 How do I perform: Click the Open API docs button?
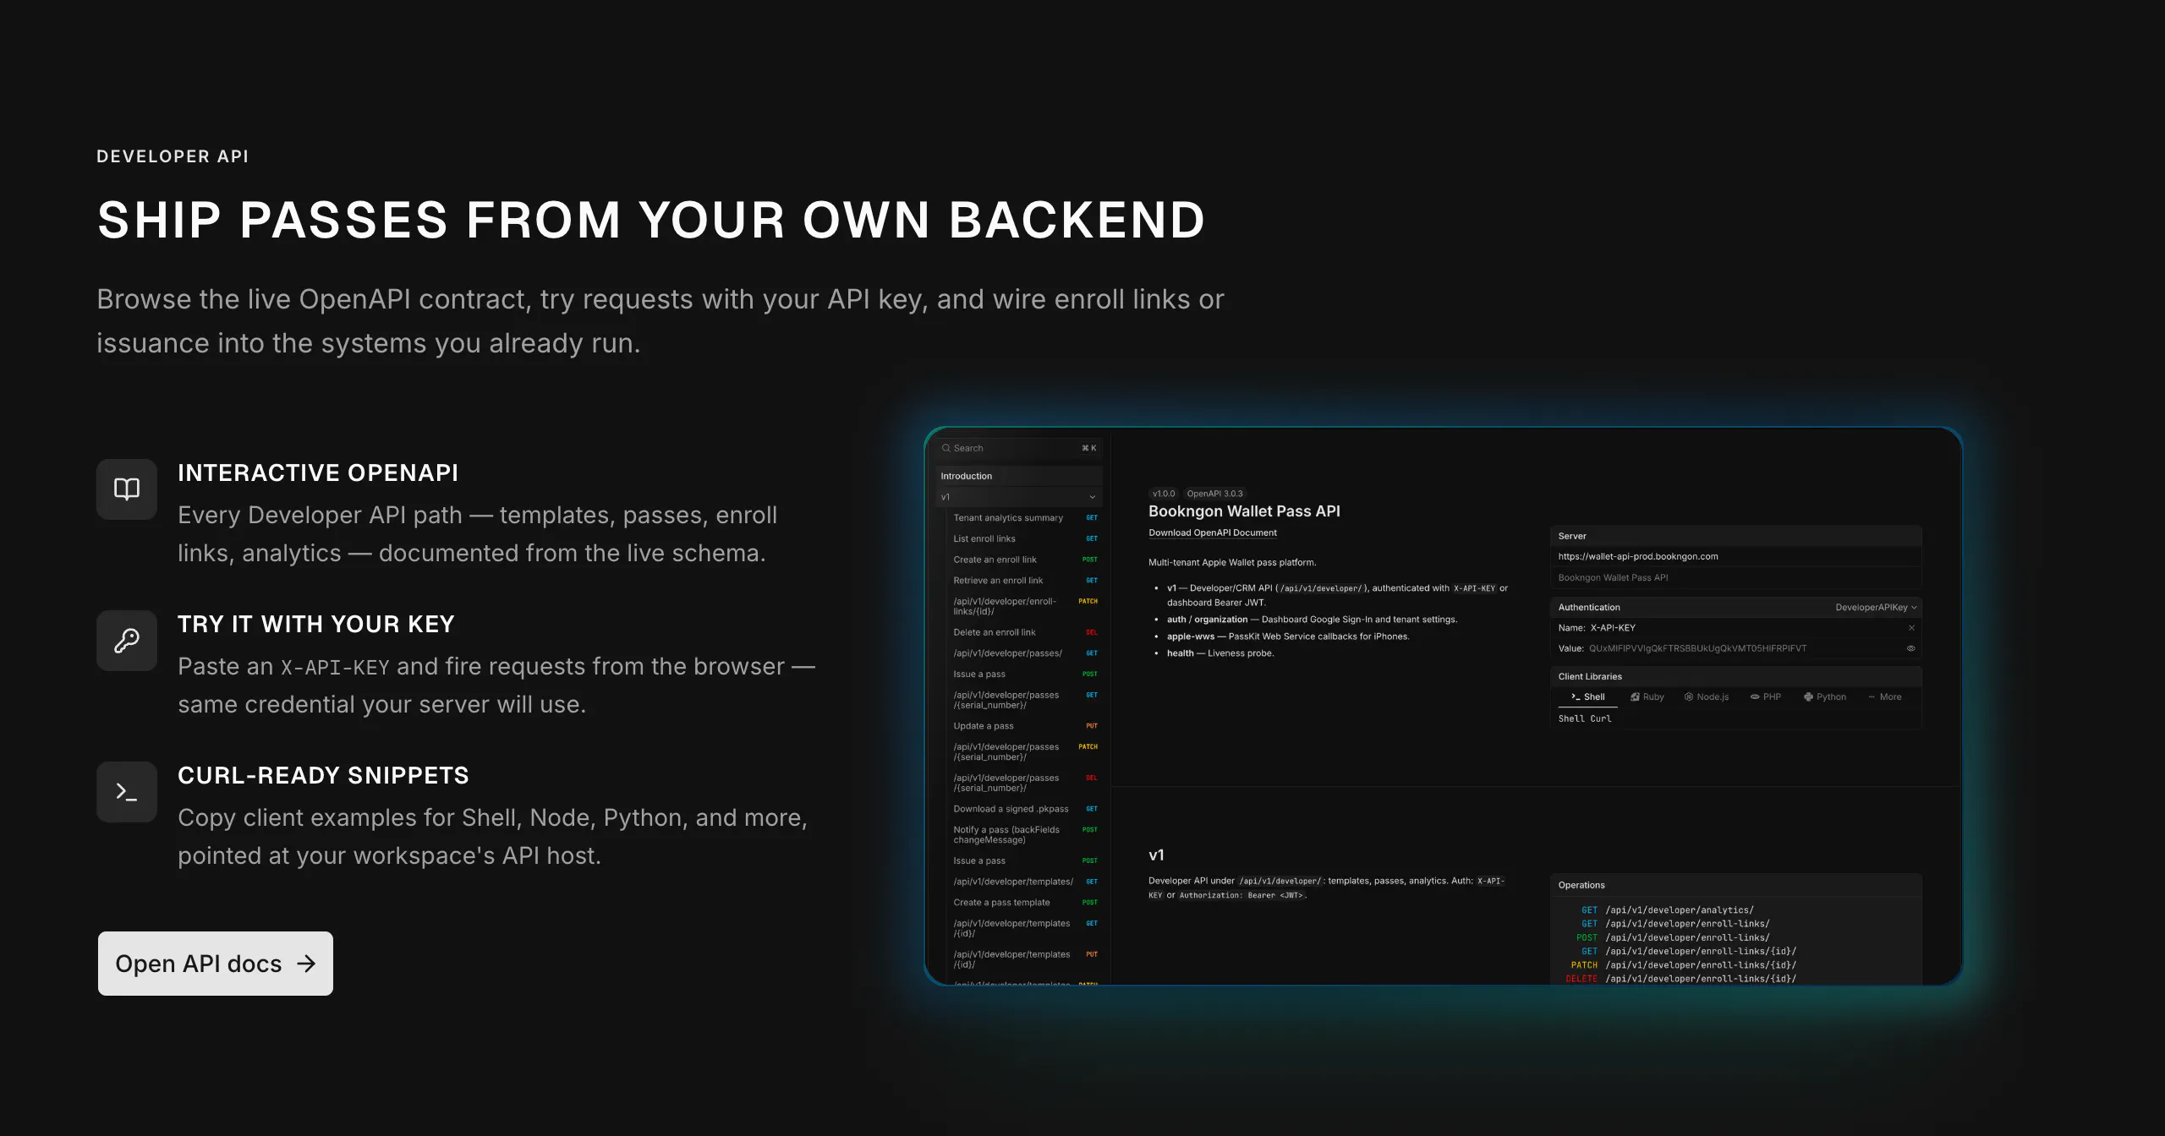215,963
